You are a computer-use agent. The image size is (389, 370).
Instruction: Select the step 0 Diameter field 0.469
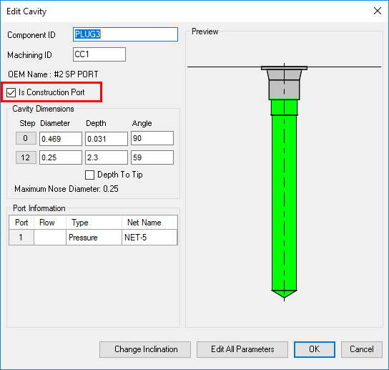coord(61,139)
